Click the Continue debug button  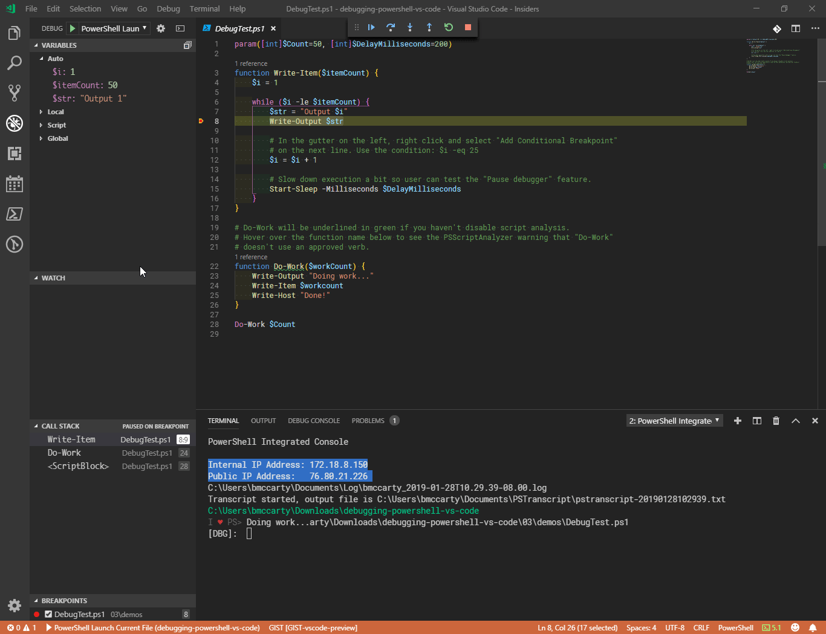371,27
